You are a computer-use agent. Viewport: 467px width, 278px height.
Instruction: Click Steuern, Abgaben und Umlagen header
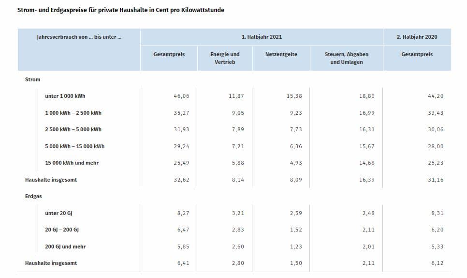pos(346,58)
